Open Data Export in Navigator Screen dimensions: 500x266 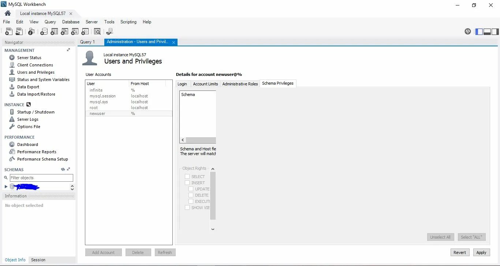[x=28, y=87]
